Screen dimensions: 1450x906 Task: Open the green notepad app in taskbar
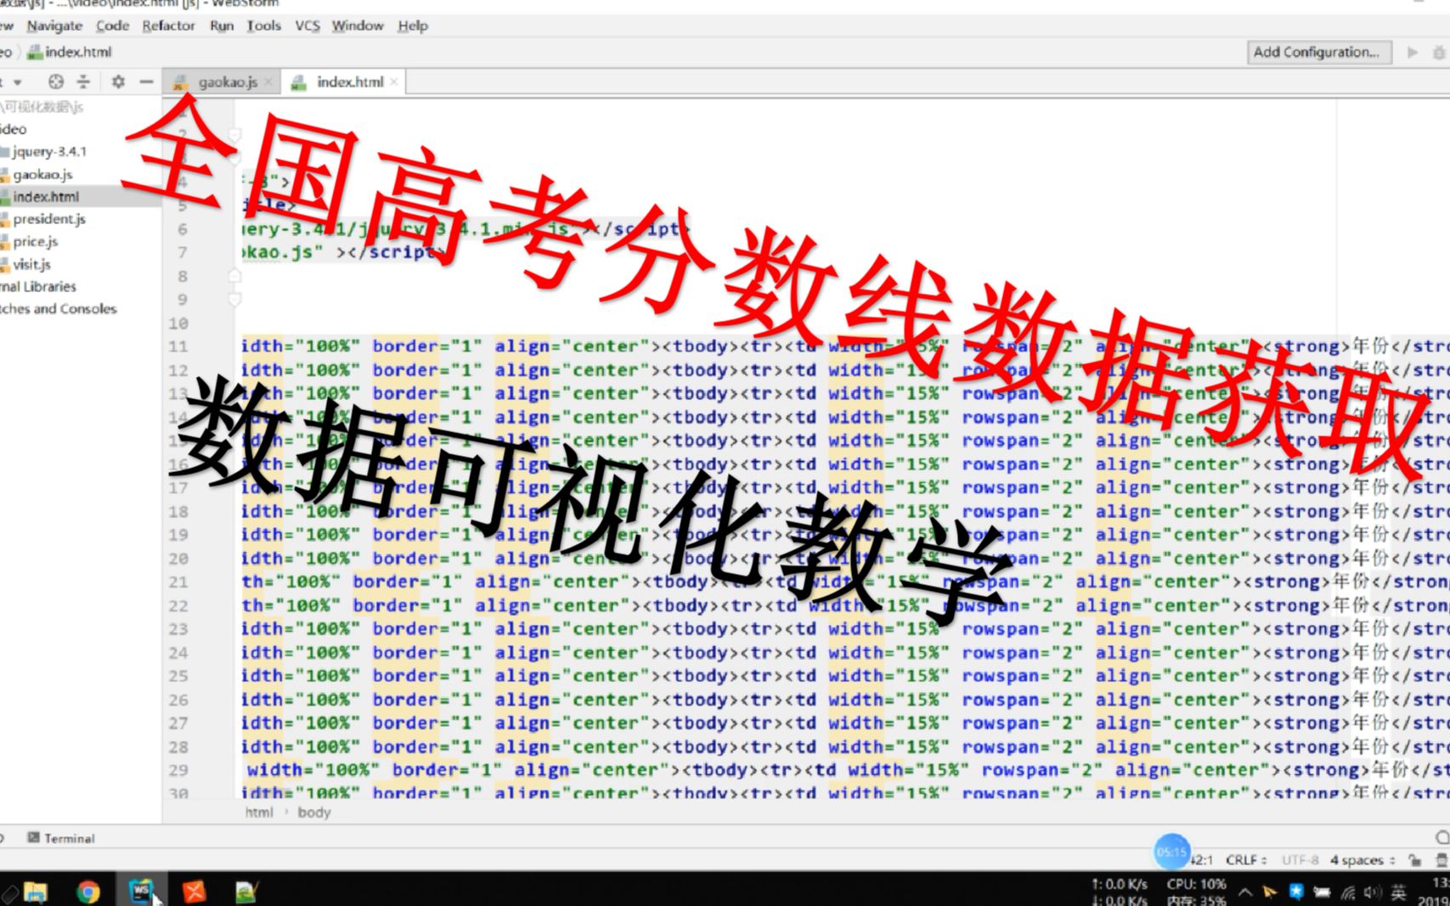pyautogui.click(x=246, y=892)
